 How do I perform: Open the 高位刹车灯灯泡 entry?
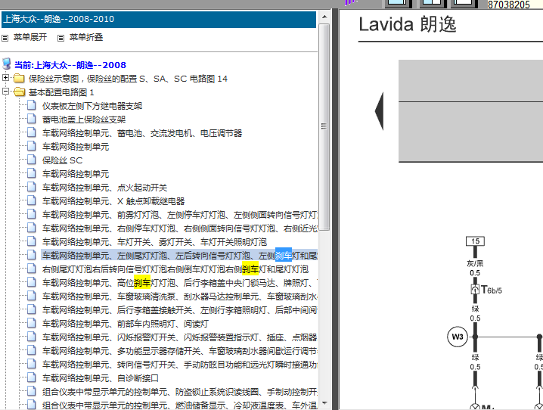click(180, 283)
